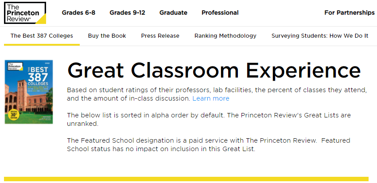Follow the Learn more link
The image size is (377, 183).
pyautogui.click(x=211, y=98)
